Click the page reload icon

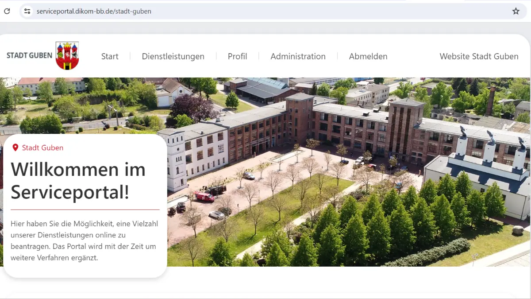pos(7,11)
